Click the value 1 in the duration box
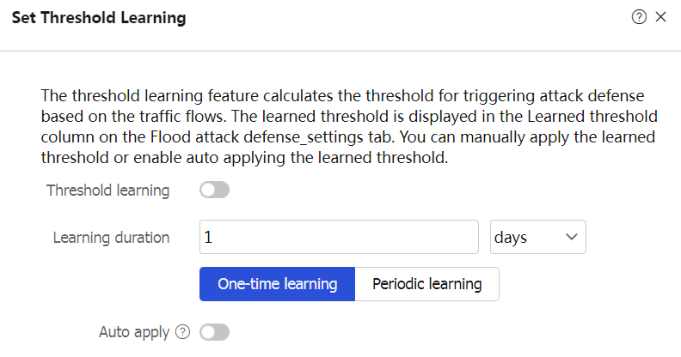Viewport: 681px width, 357px height. 208,237
